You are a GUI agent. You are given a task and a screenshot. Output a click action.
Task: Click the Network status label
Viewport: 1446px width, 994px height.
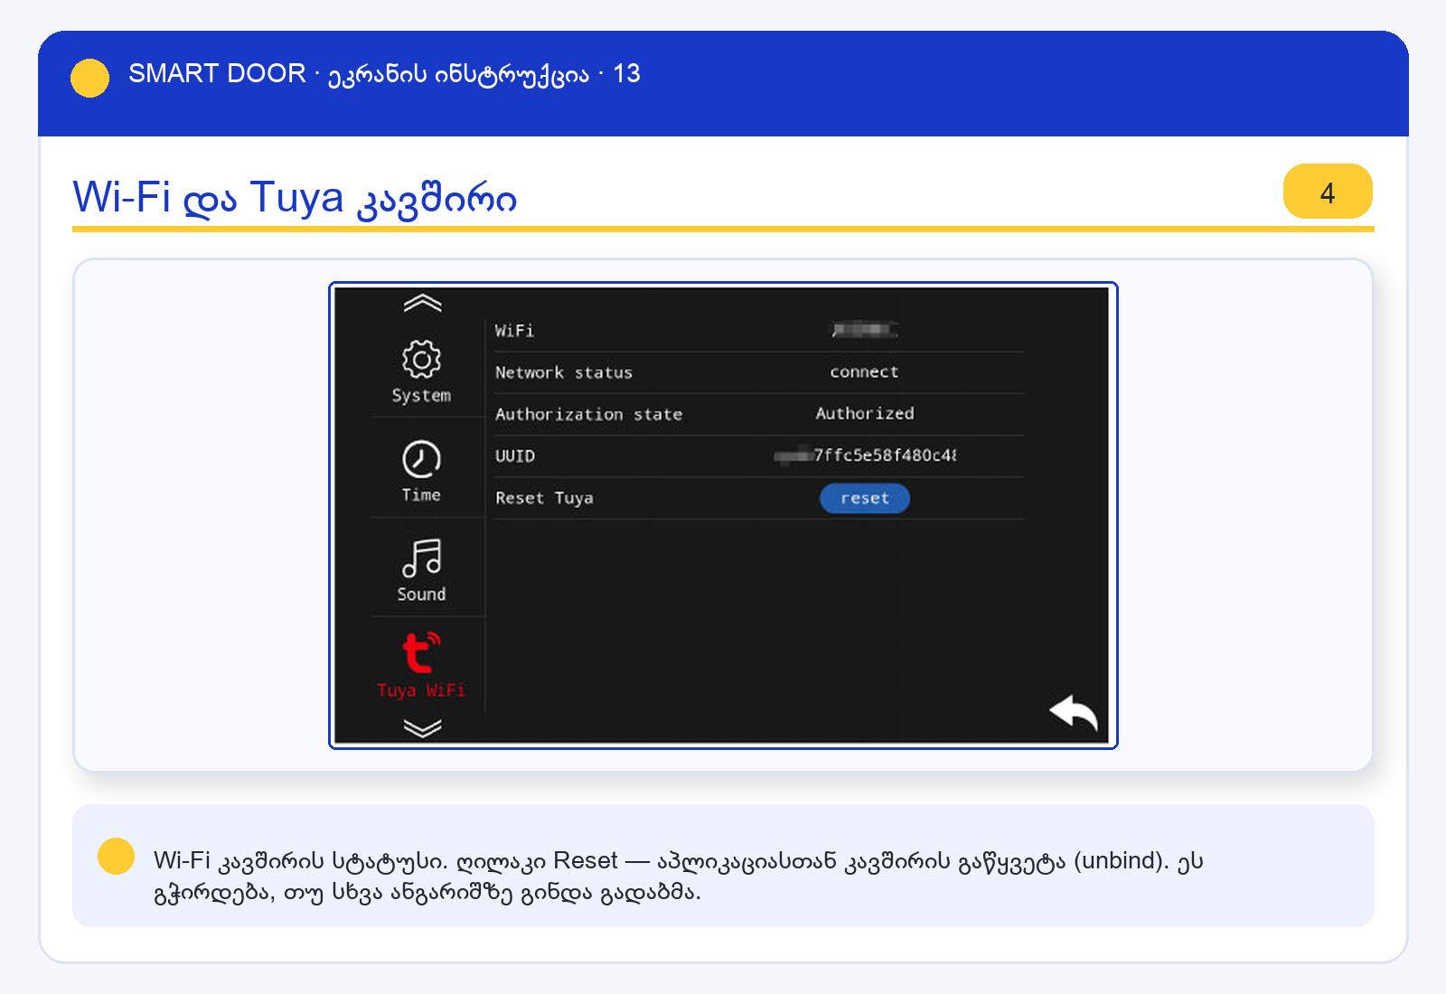click(564, 372)
